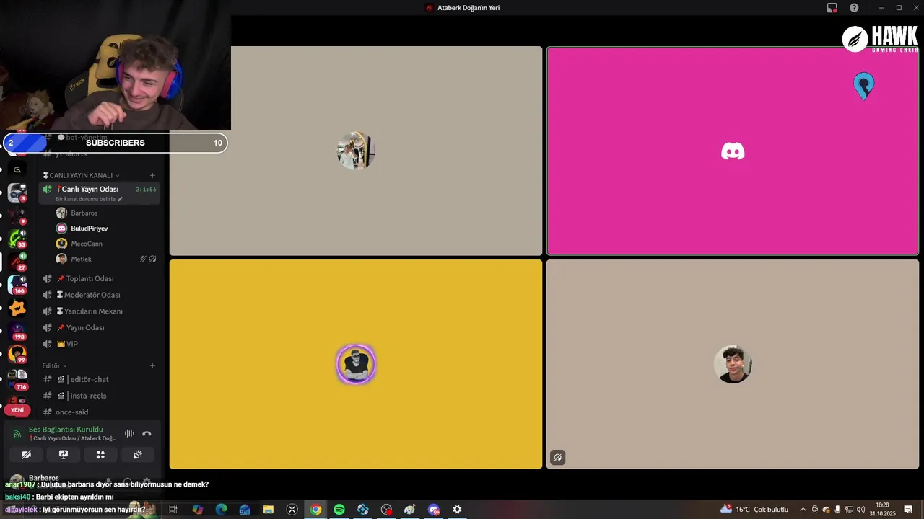Open activities button in voice panel
Viewport: 924px width, 519px height.
click(100, 455)
